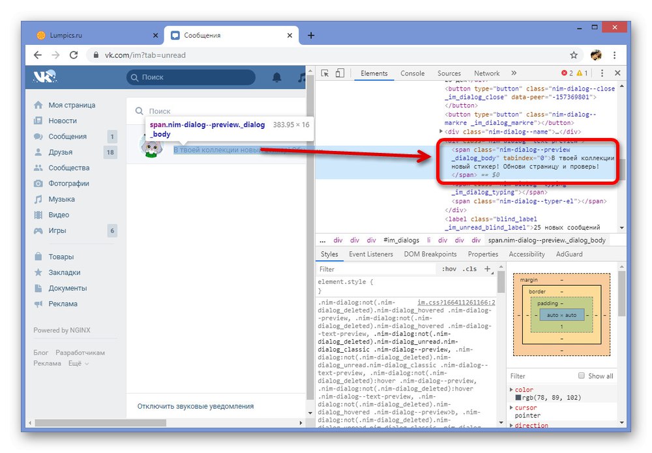652x453 pixels.
Task: Activate DevTools element inspector tool
Action: click(325, 73)
